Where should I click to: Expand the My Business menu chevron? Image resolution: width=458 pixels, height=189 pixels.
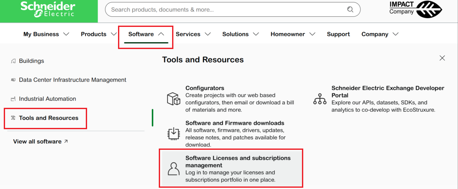coord(66,34)
